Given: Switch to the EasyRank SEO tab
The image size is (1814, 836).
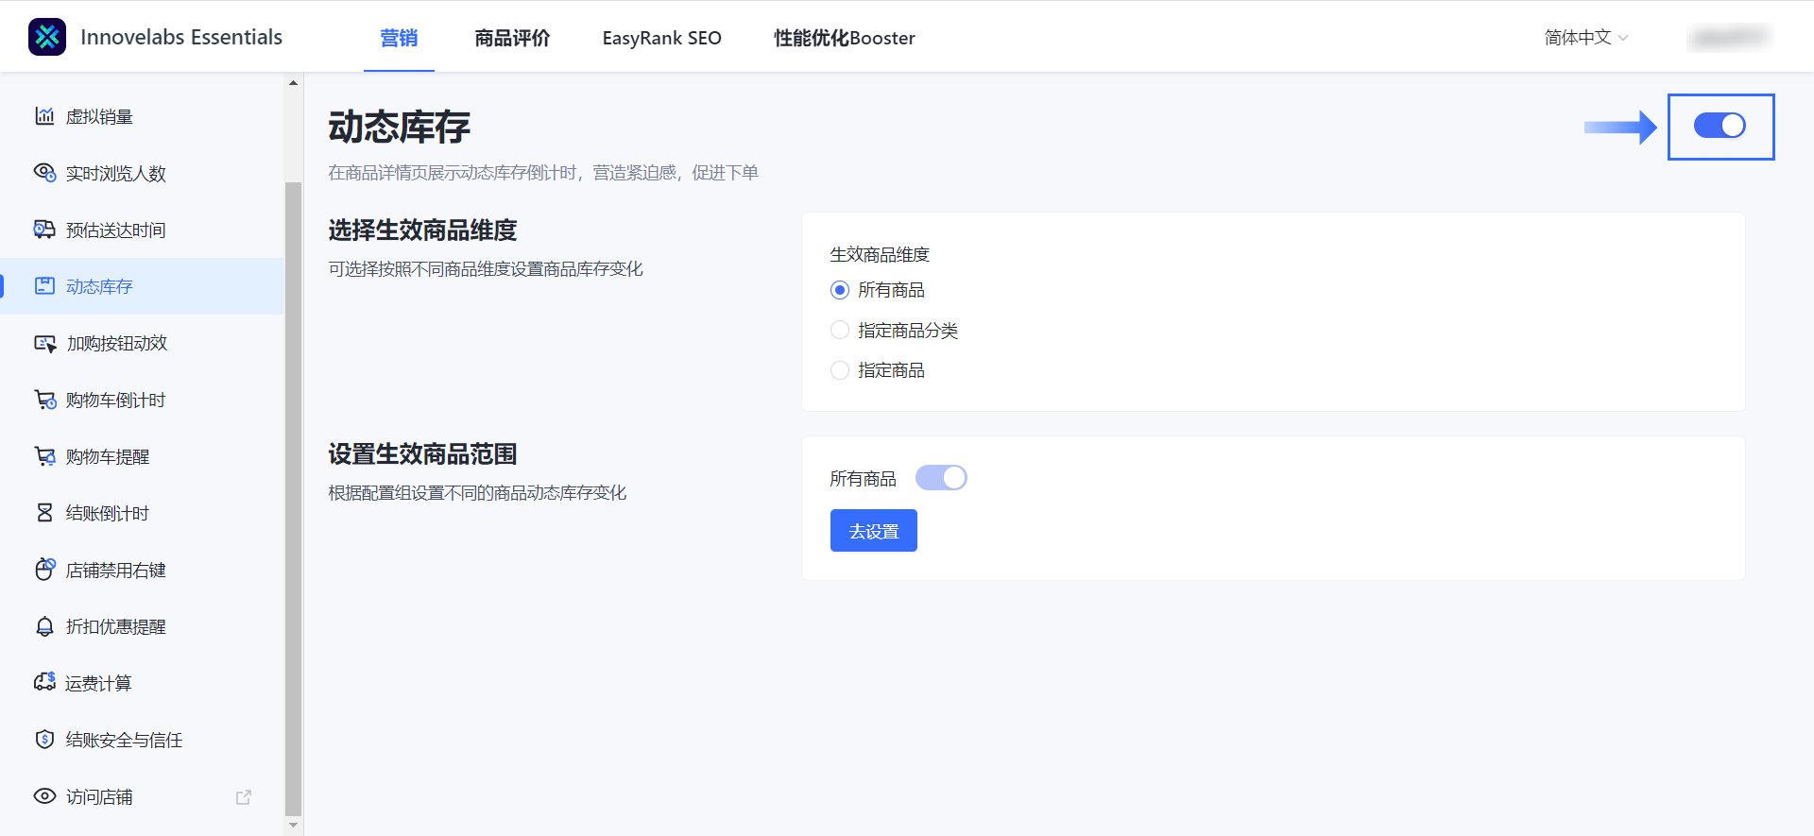Looking at the screenshot, I should (x=661, y=38).
